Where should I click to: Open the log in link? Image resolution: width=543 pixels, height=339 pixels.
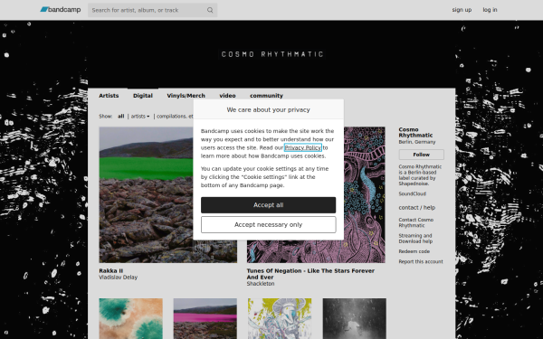tap(490, 10)
